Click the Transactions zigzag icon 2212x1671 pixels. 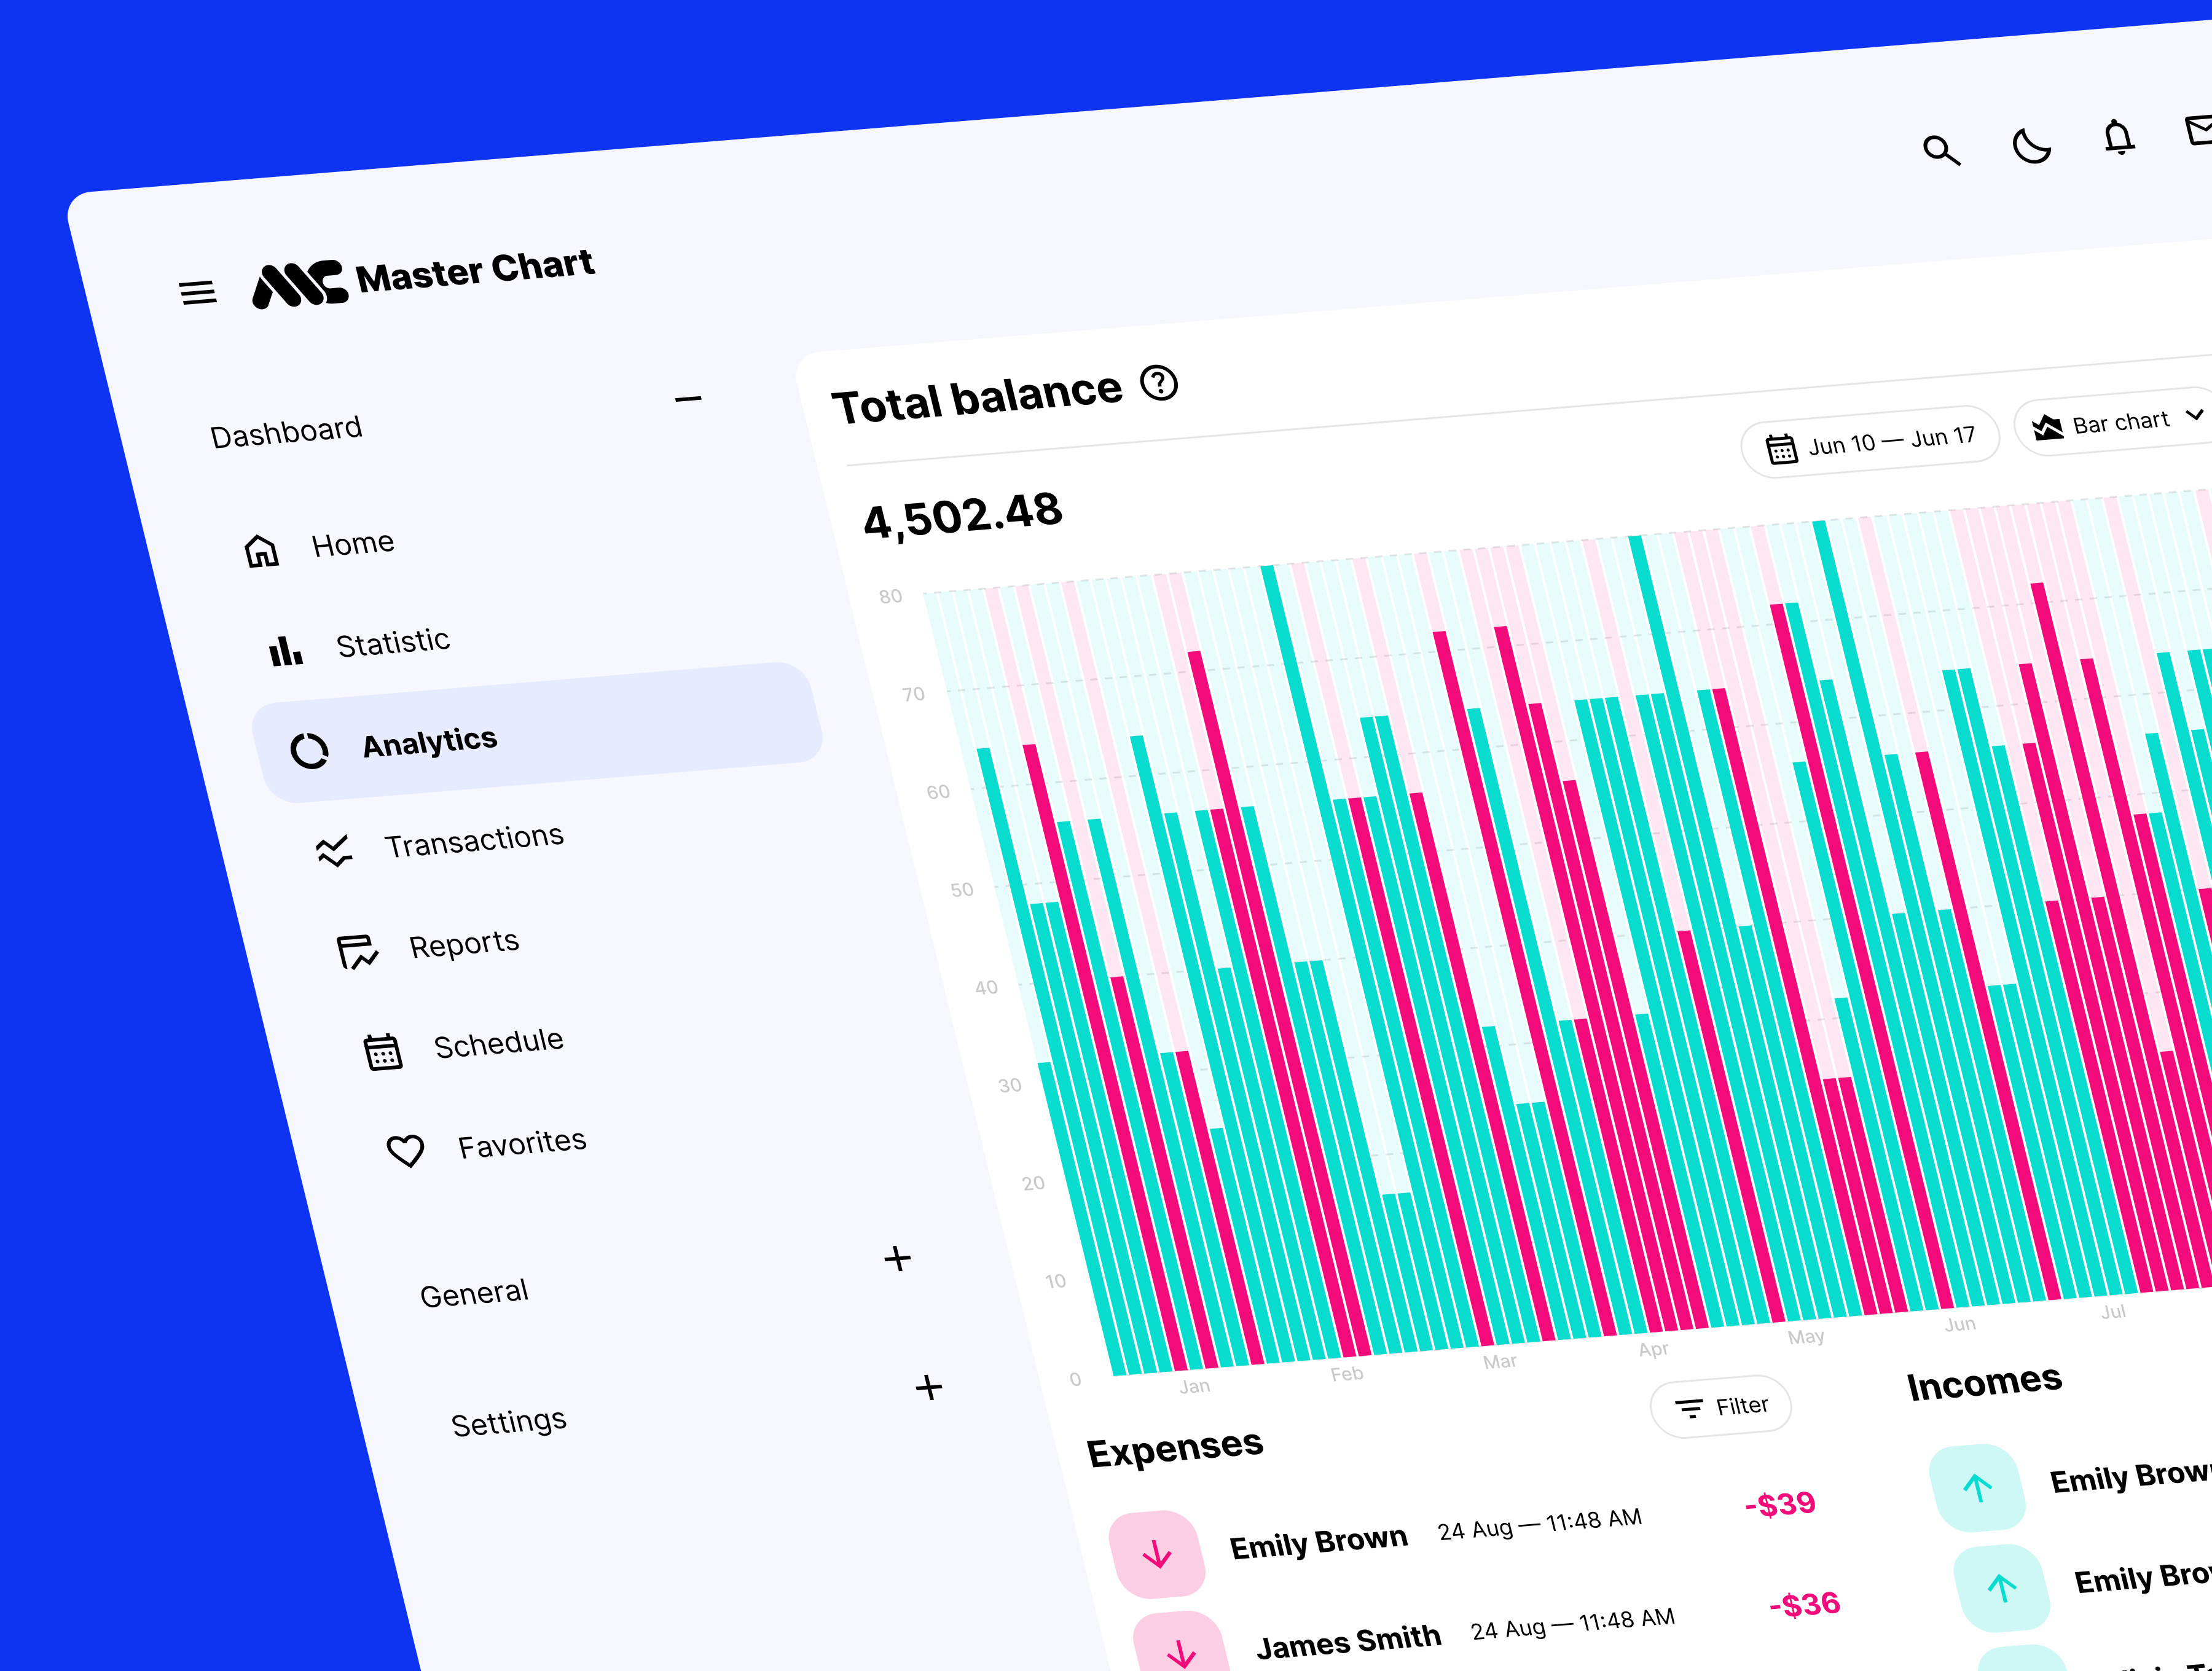[x=334, y=851]
